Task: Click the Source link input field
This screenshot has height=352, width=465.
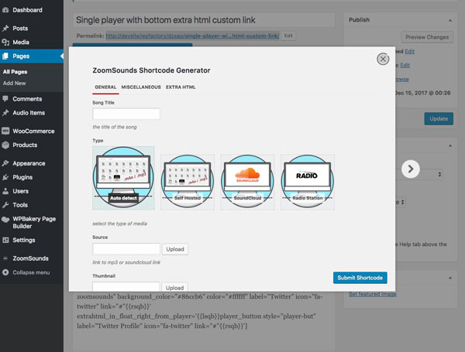Action: pyautogui.click(x=126, y=249)
